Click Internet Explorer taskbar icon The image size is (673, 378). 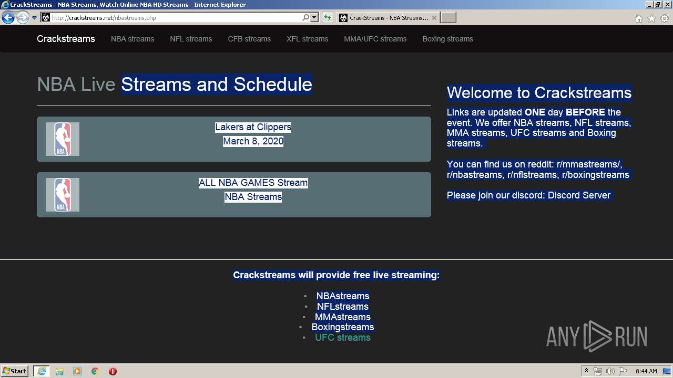[42, 371]
